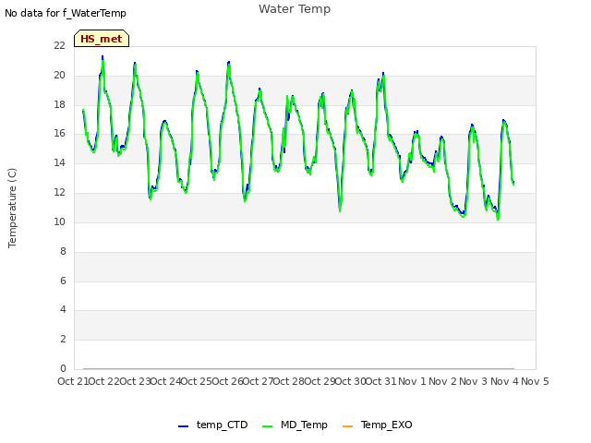Image resolution: width=591 pixels, height=443 pixels.
Task: Click the orange Temp_EXO legend swatch
Action: click(x=347, y=426)
